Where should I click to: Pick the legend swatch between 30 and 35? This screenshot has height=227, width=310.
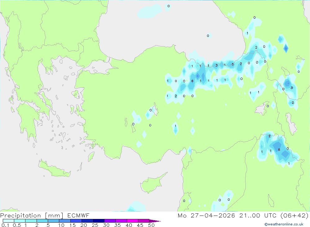[x=110, y=221]
